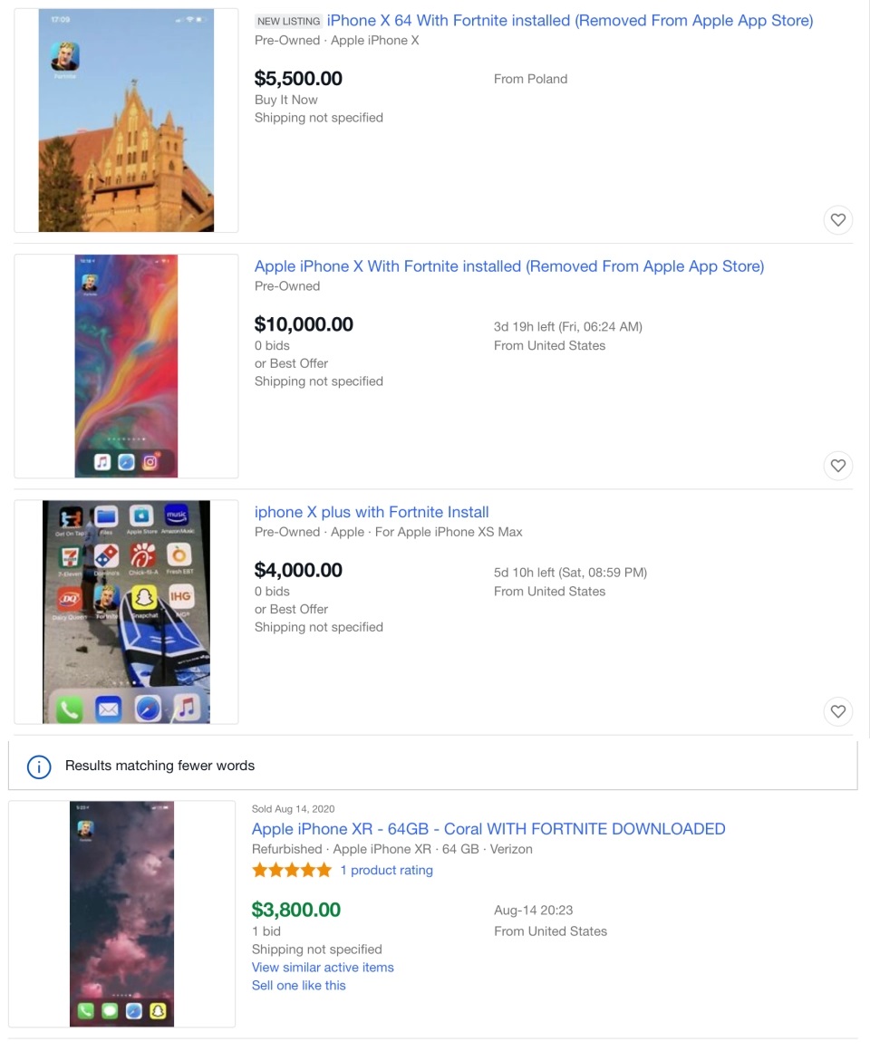Add the $5,500 iPhone X listing to watchlist
The image size is (870, 1051).
837,219
